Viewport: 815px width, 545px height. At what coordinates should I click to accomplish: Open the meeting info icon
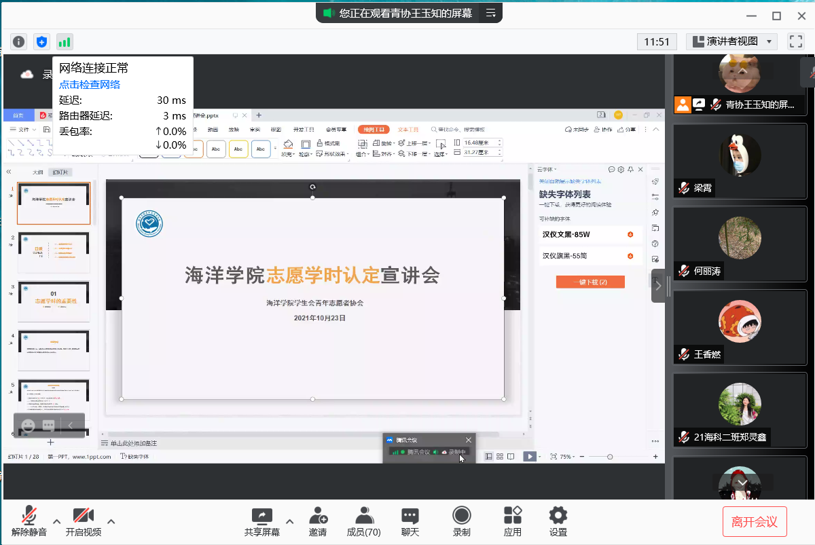(x=18, y=42)
